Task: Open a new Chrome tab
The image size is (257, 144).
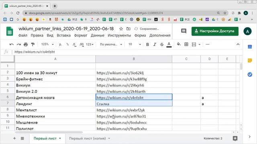Action: [x=55, y=6]
